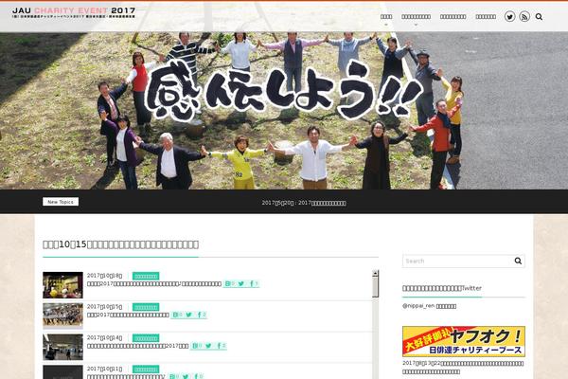This screenshot has height=379, width=568.
Task: Open the yellow Yahoo auction charity banner
Action: 464,341
